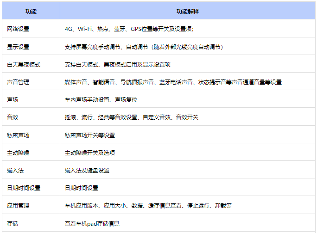Click the 摇滚、流行、经典 description text
The height and width of the screenshot is (233, 317).
(132, 117)
